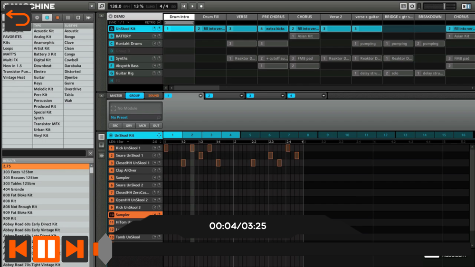Click the NI logo in top right
Viewport: 475px width, 267px height.
pyautogui.click(x=466, y=6)
